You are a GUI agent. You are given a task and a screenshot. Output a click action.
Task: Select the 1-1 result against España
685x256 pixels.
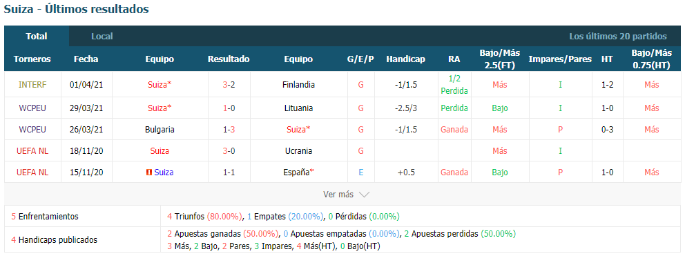point(229,172)
